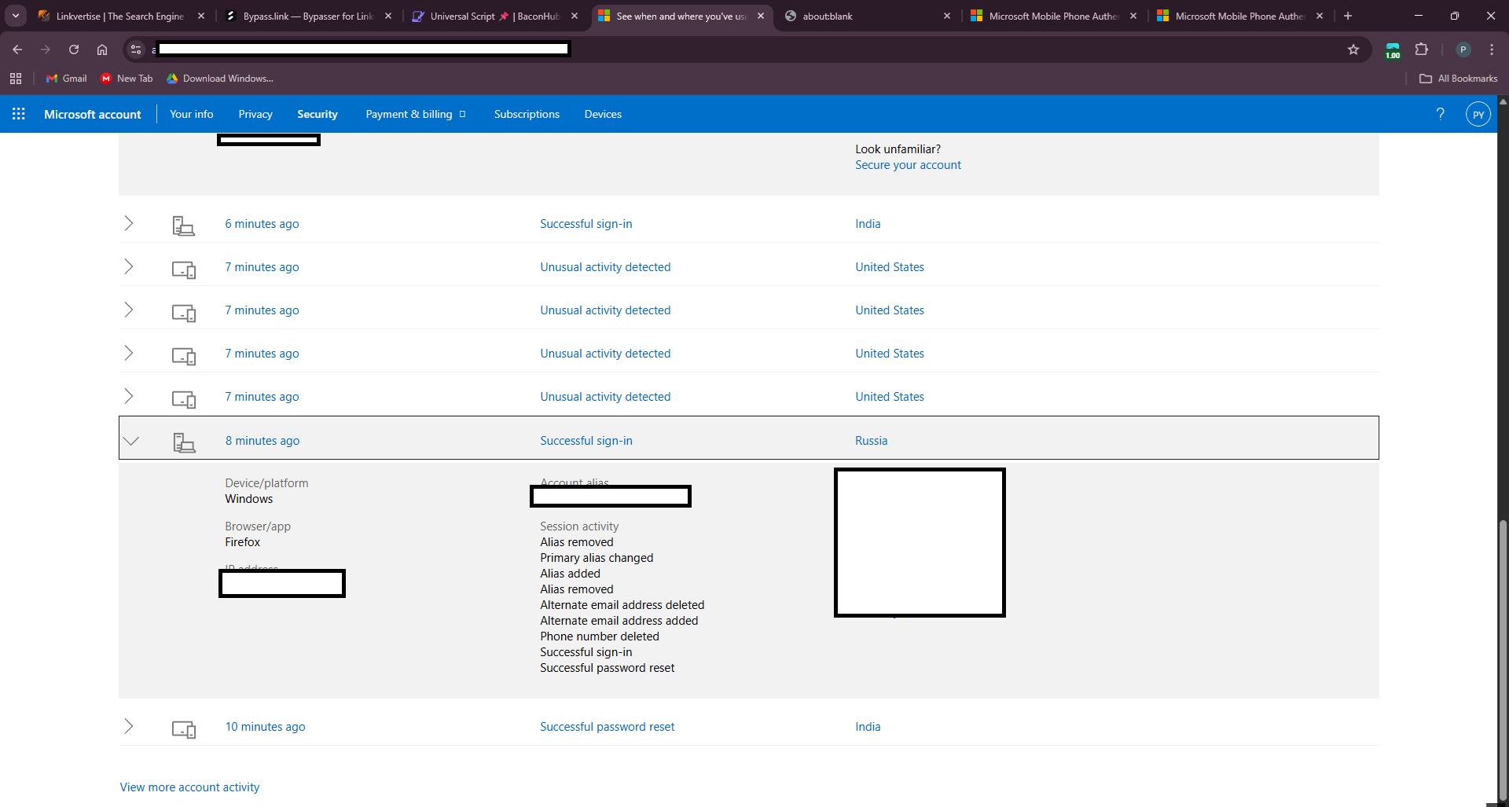The image size is (1509, 807).
Task: Expand the 6 minutes ago sign-in entry
Action: click(129, 224)
